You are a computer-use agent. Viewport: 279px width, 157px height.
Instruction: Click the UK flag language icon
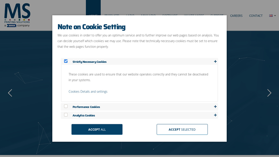coord(271,16)
